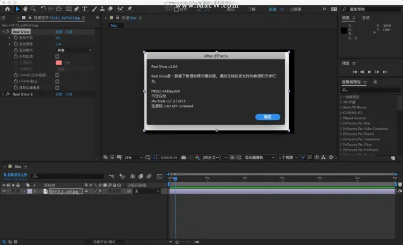Select the Puppet Pin tool
The width and height of the screenshot is (403, 245).
(129, 9)
